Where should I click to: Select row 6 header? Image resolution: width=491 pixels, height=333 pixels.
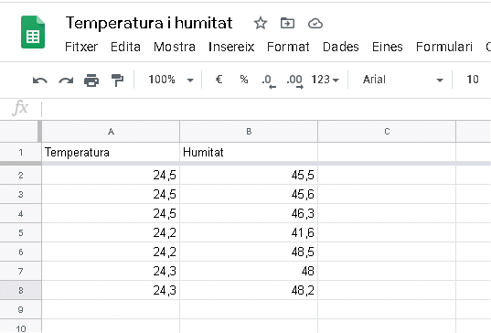[x=21, y=252]
